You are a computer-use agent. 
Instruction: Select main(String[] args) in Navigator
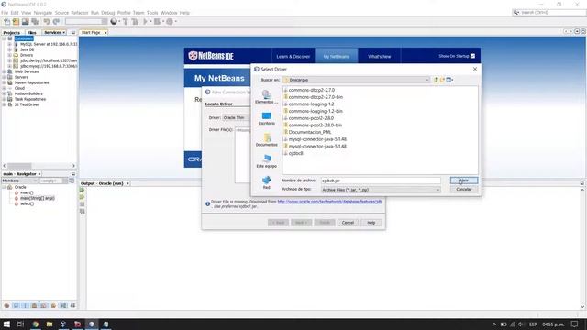(x=37, y=198)
